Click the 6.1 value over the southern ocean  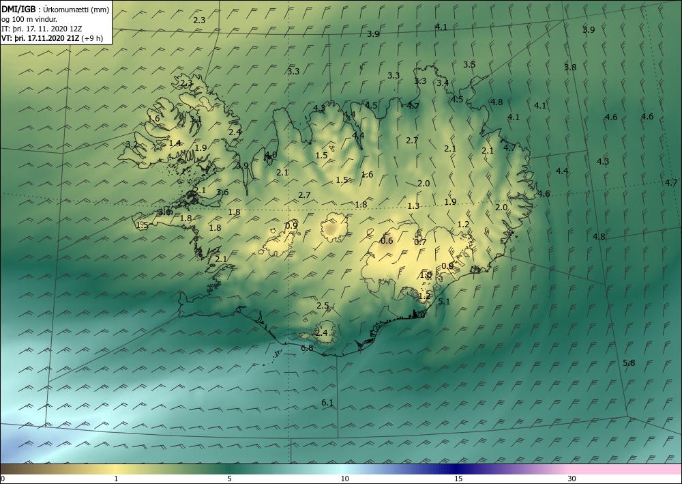point(327,403)
